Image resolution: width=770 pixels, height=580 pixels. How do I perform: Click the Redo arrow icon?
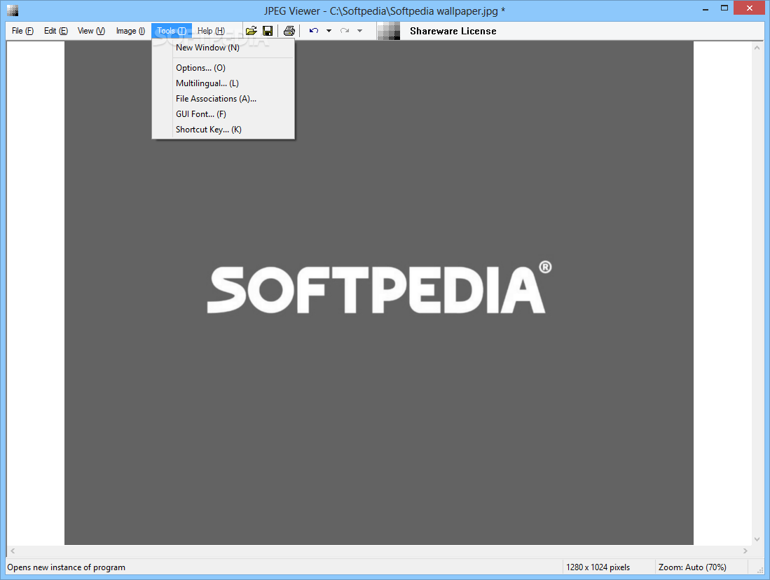pos(345,31)
